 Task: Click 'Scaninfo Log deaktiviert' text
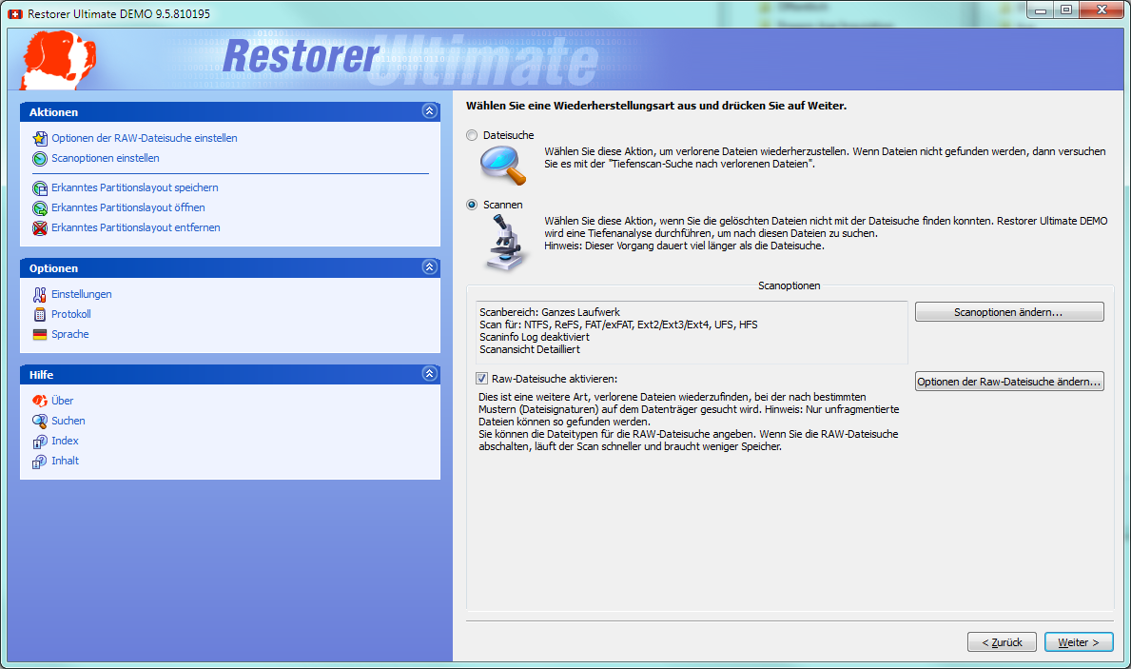point(534,337)
